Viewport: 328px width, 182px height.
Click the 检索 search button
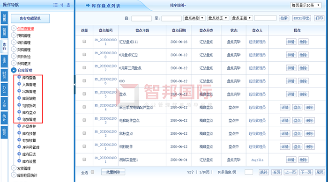(284, 18)
